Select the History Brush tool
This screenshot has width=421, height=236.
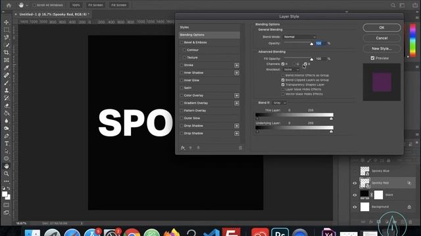point(7,98)
